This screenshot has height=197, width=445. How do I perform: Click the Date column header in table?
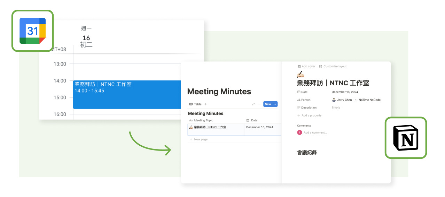pos(252,120)
